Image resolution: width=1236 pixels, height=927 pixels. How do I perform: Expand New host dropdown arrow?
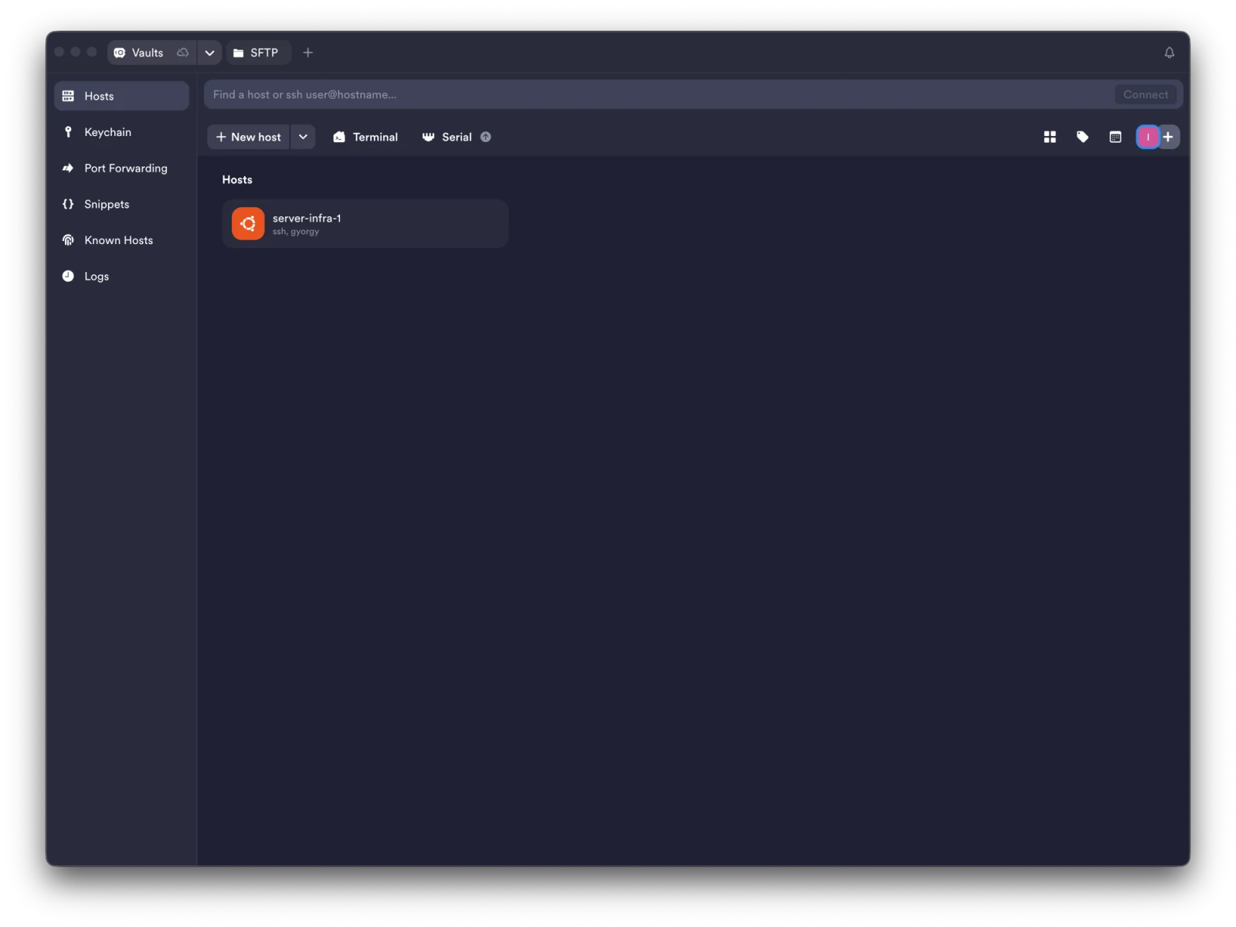pyautogui.click(x=303, y=137)
